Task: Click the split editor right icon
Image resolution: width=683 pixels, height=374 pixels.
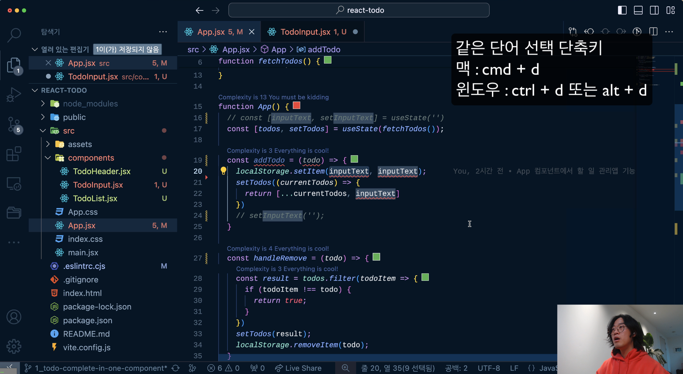Action: tap(653, 31)
